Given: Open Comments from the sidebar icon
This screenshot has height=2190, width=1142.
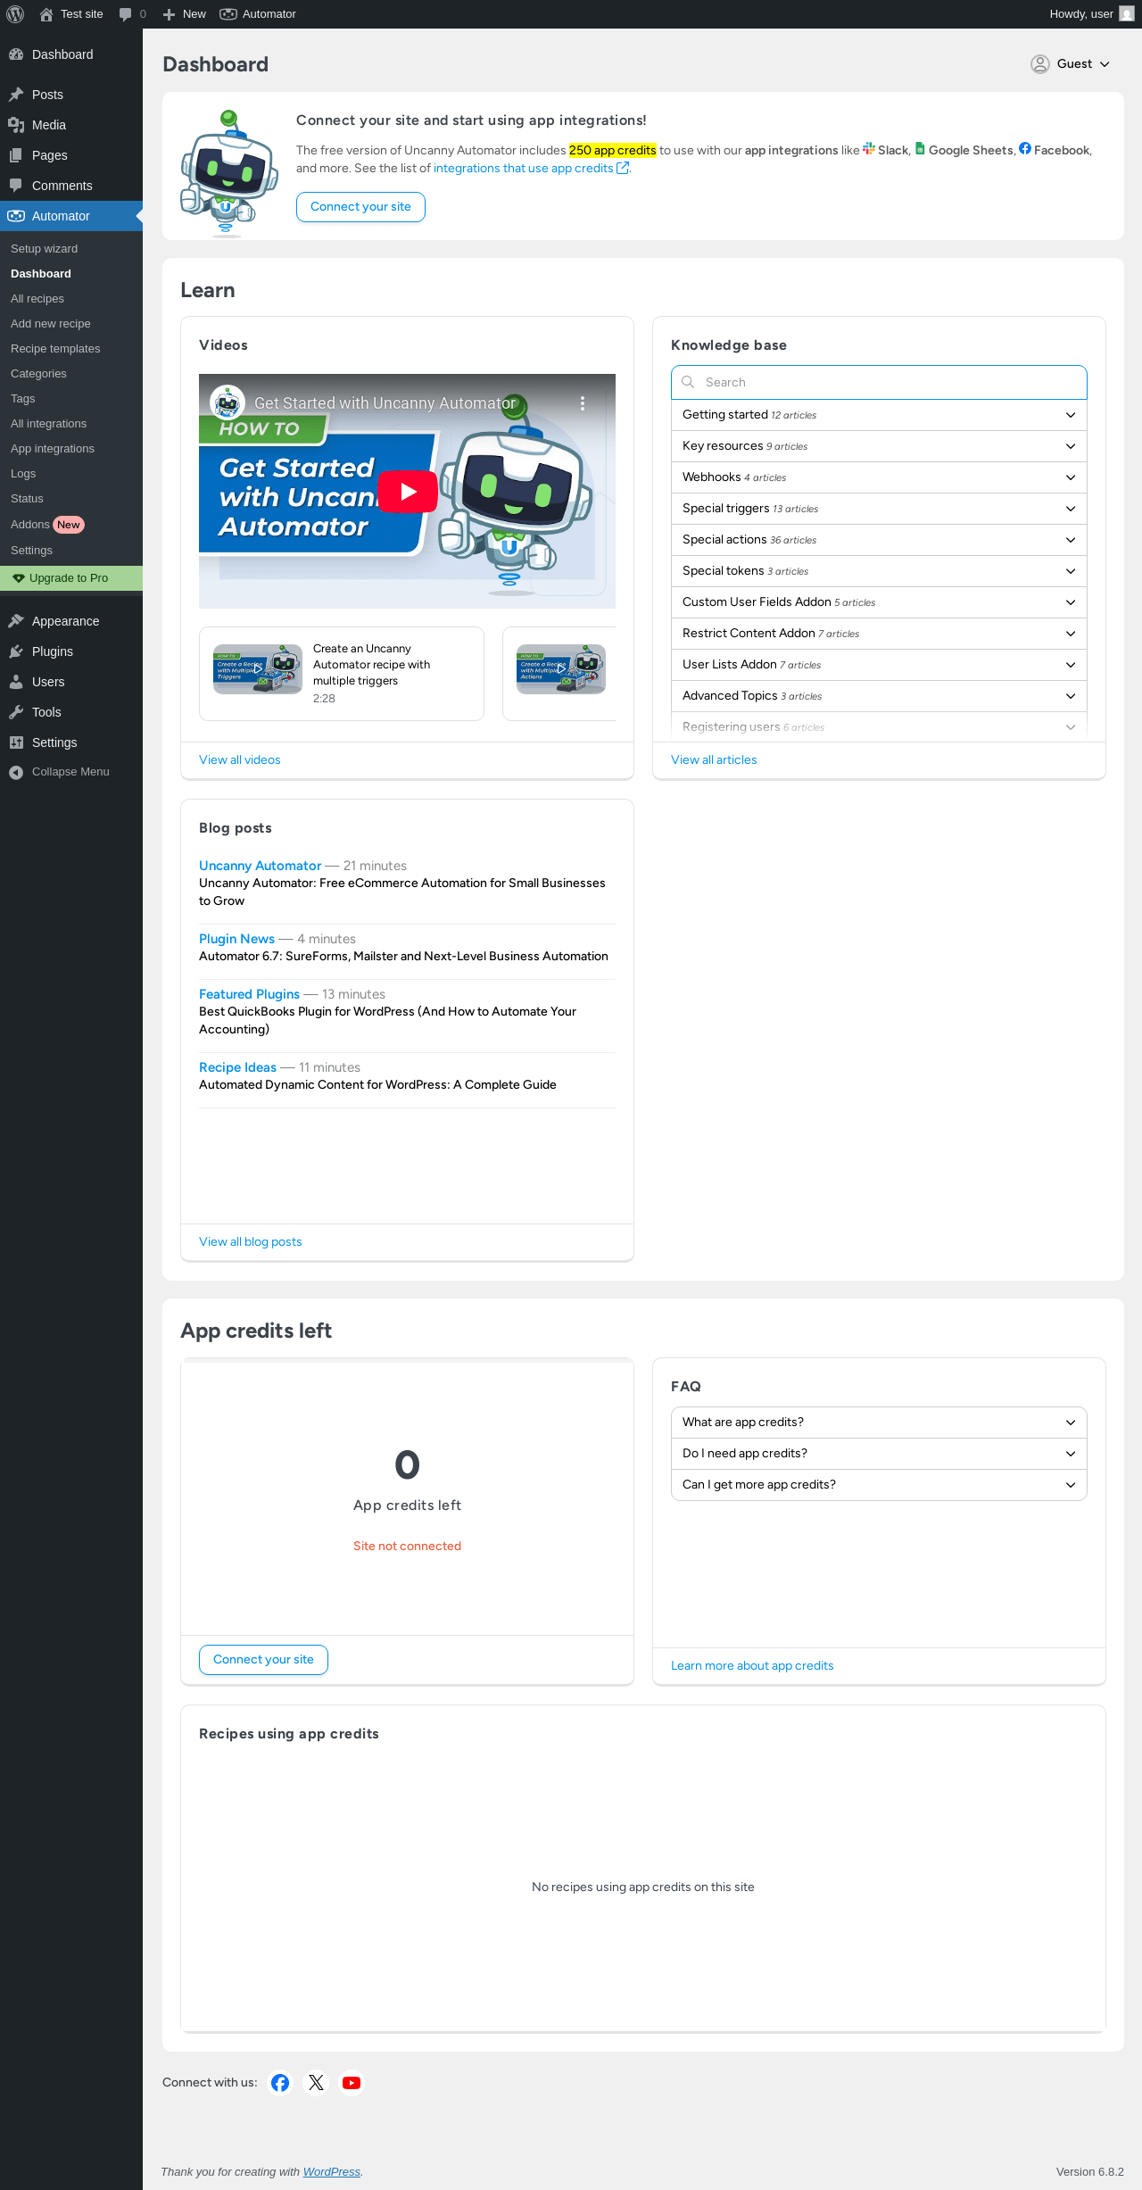Looking at the screenshot, I should tap(16, 186).
